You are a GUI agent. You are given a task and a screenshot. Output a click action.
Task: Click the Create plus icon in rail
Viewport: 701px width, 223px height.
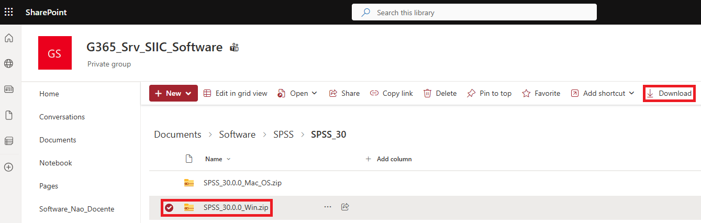[x=9, y=168]
